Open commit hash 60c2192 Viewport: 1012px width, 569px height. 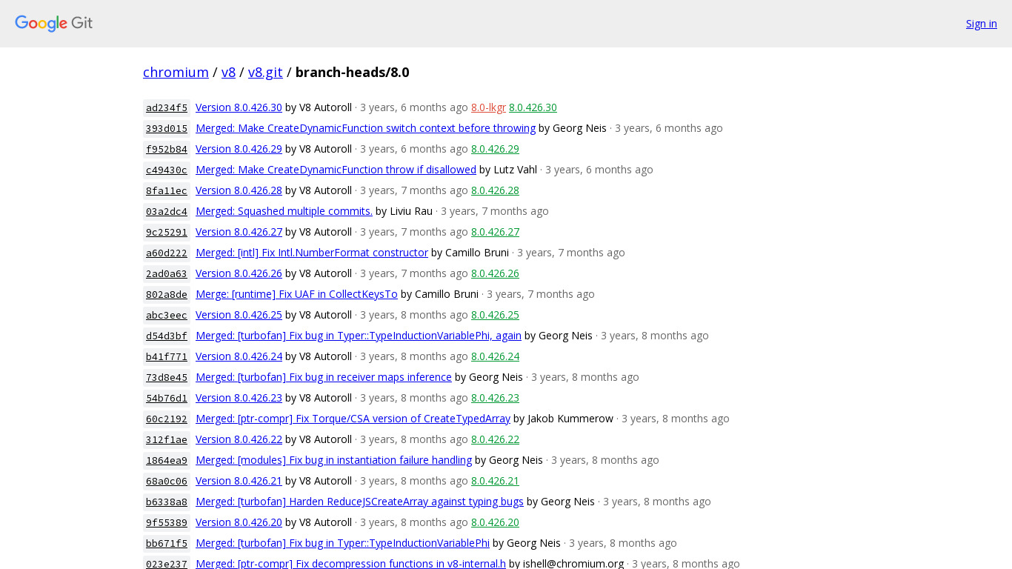pos(167,419)
